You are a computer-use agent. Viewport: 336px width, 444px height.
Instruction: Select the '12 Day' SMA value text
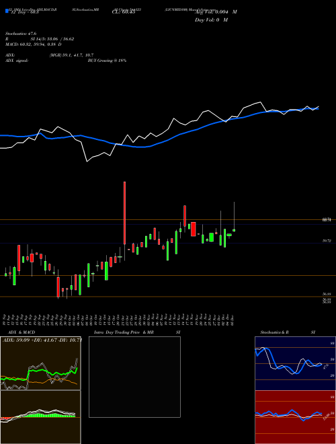click(x=24, y=13)
